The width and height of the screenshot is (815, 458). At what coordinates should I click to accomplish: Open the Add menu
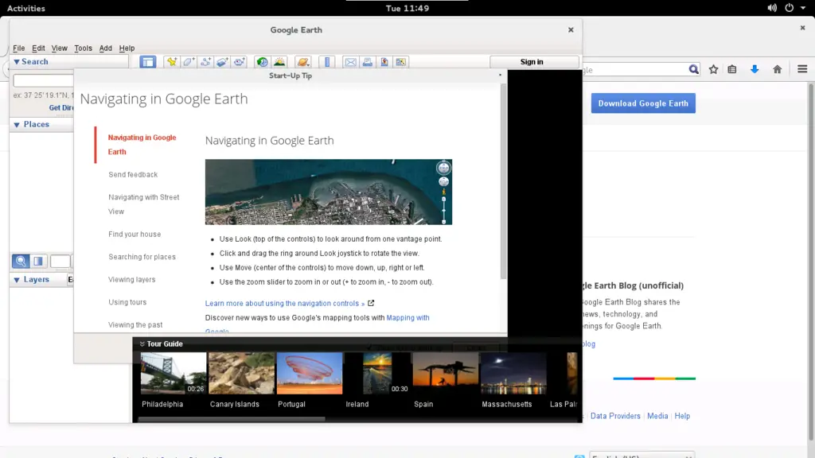point(106,49)
